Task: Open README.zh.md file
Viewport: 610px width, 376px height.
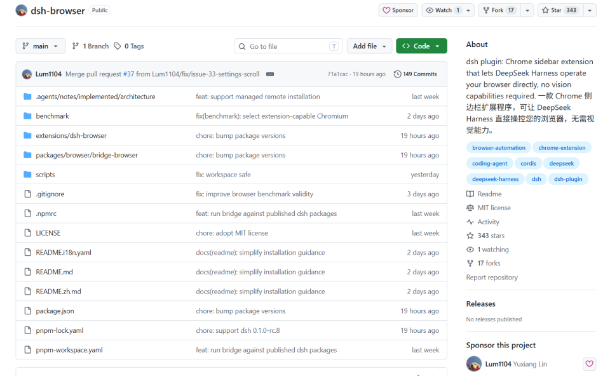Action: point(58,292)
